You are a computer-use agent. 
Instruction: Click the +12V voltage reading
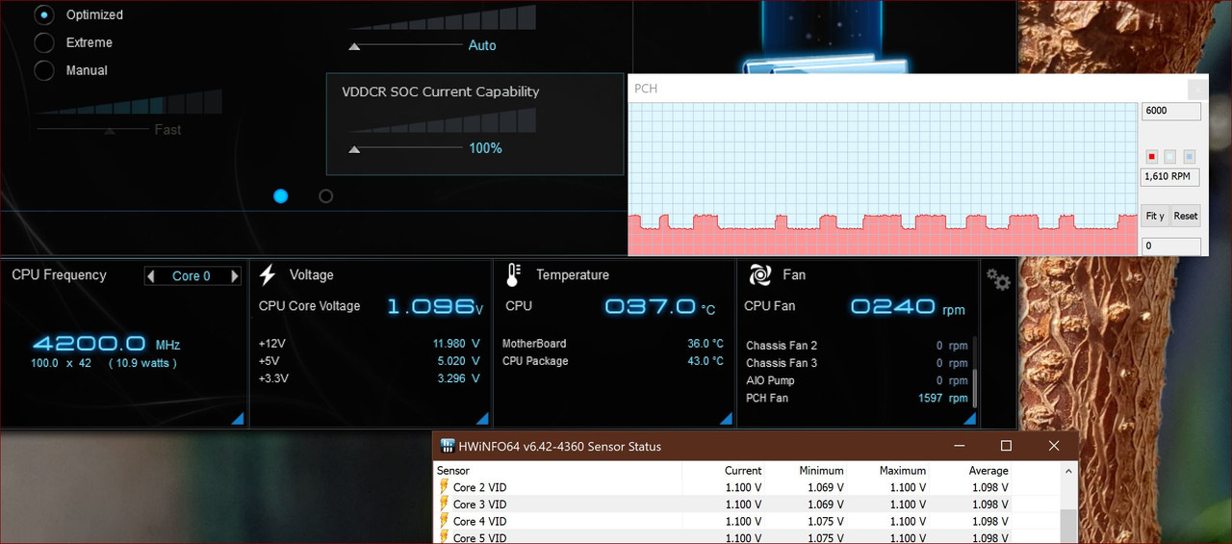coord(456,344)
